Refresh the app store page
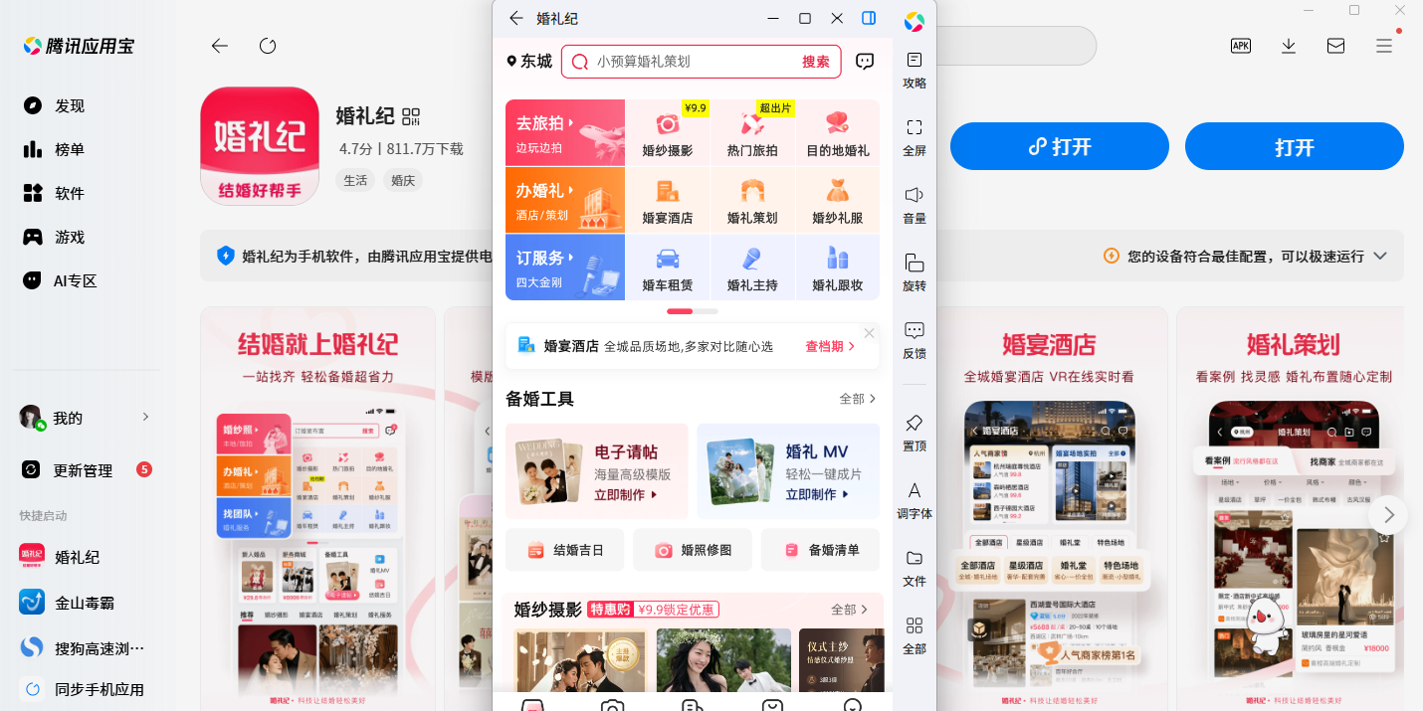This screenshot has height=711, width=1423. coord(268,46)
